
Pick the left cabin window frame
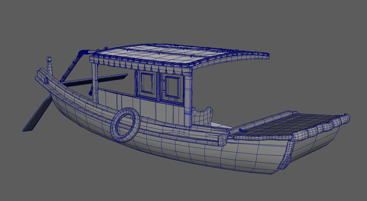(147, 83)
